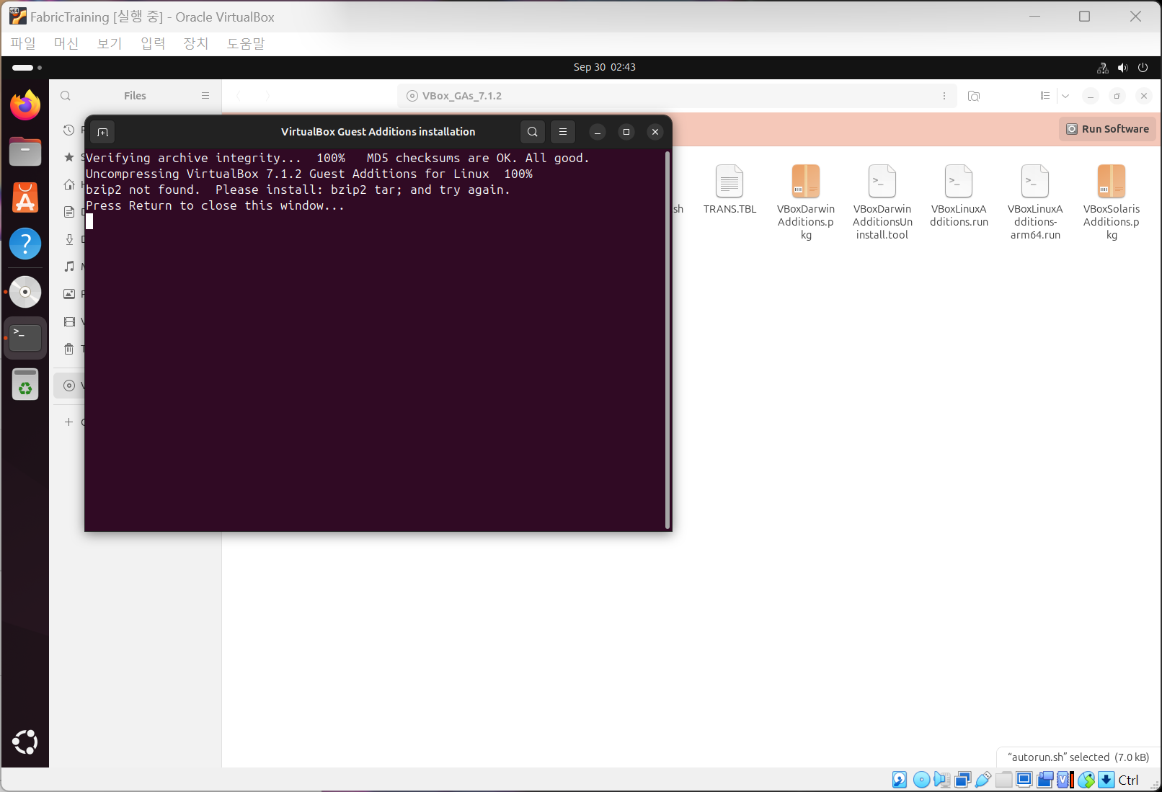This screenshot has height=792, width=1162.
Task: Click the USB devices status icon
Action: click(x=983, y=780)
